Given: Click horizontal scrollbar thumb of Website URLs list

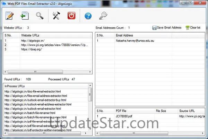Looking at the screenshot, I should [35, 72].
